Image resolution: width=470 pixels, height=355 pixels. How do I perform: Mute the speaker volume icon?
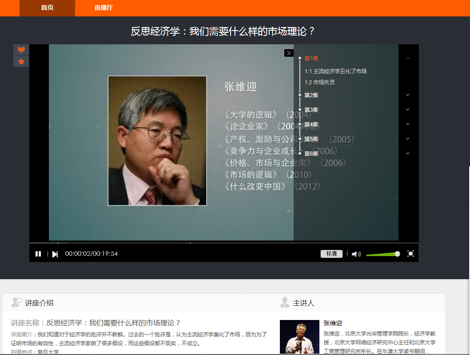tap(356, 254)
